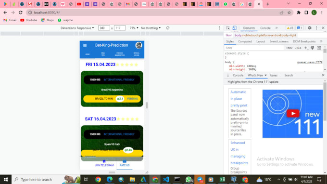Image resolution: width=327 pixels, height=184 pixels.
Task: Open Visual Studio Code from taskbar
Action: (x=166, y=179)
